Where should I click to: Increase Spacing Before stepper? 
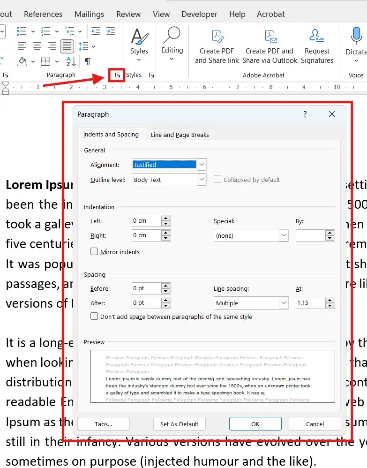point(165,286)
